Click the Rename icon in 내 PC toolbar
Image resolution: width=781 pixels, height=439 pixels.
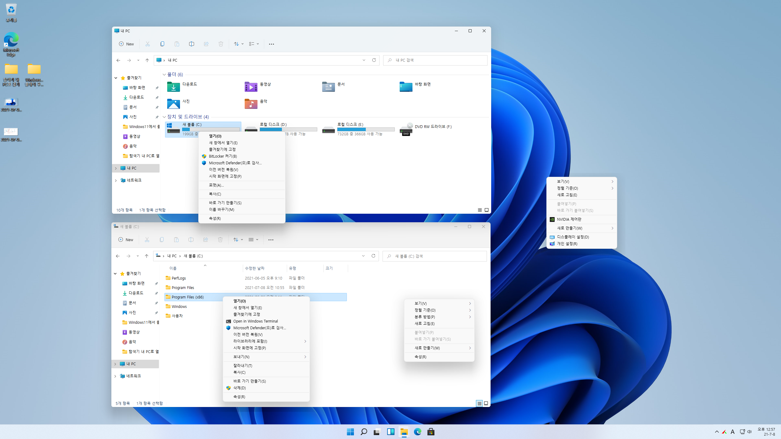pos(191,44)
